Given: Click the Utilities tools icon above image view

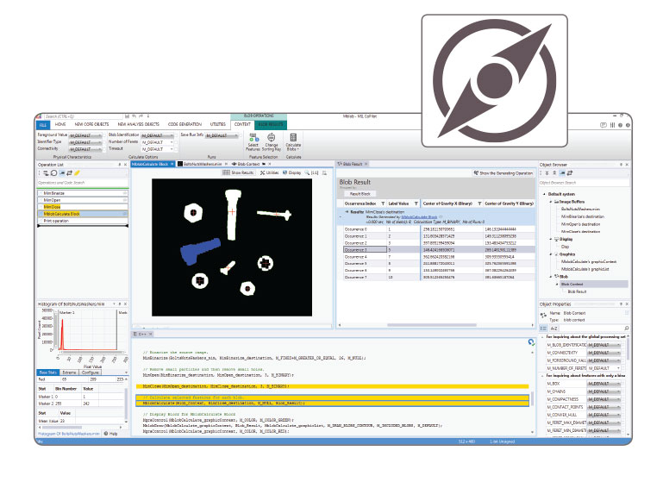Looking at the screenshot, I should pyautogui.click(x=263, y=173).
